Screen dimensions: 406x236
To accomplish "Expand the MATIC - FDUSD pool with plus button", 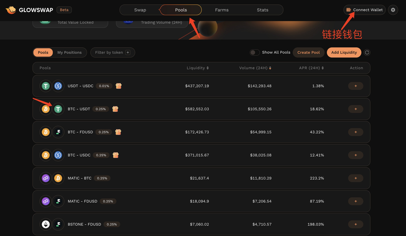I will click(356, 201).
